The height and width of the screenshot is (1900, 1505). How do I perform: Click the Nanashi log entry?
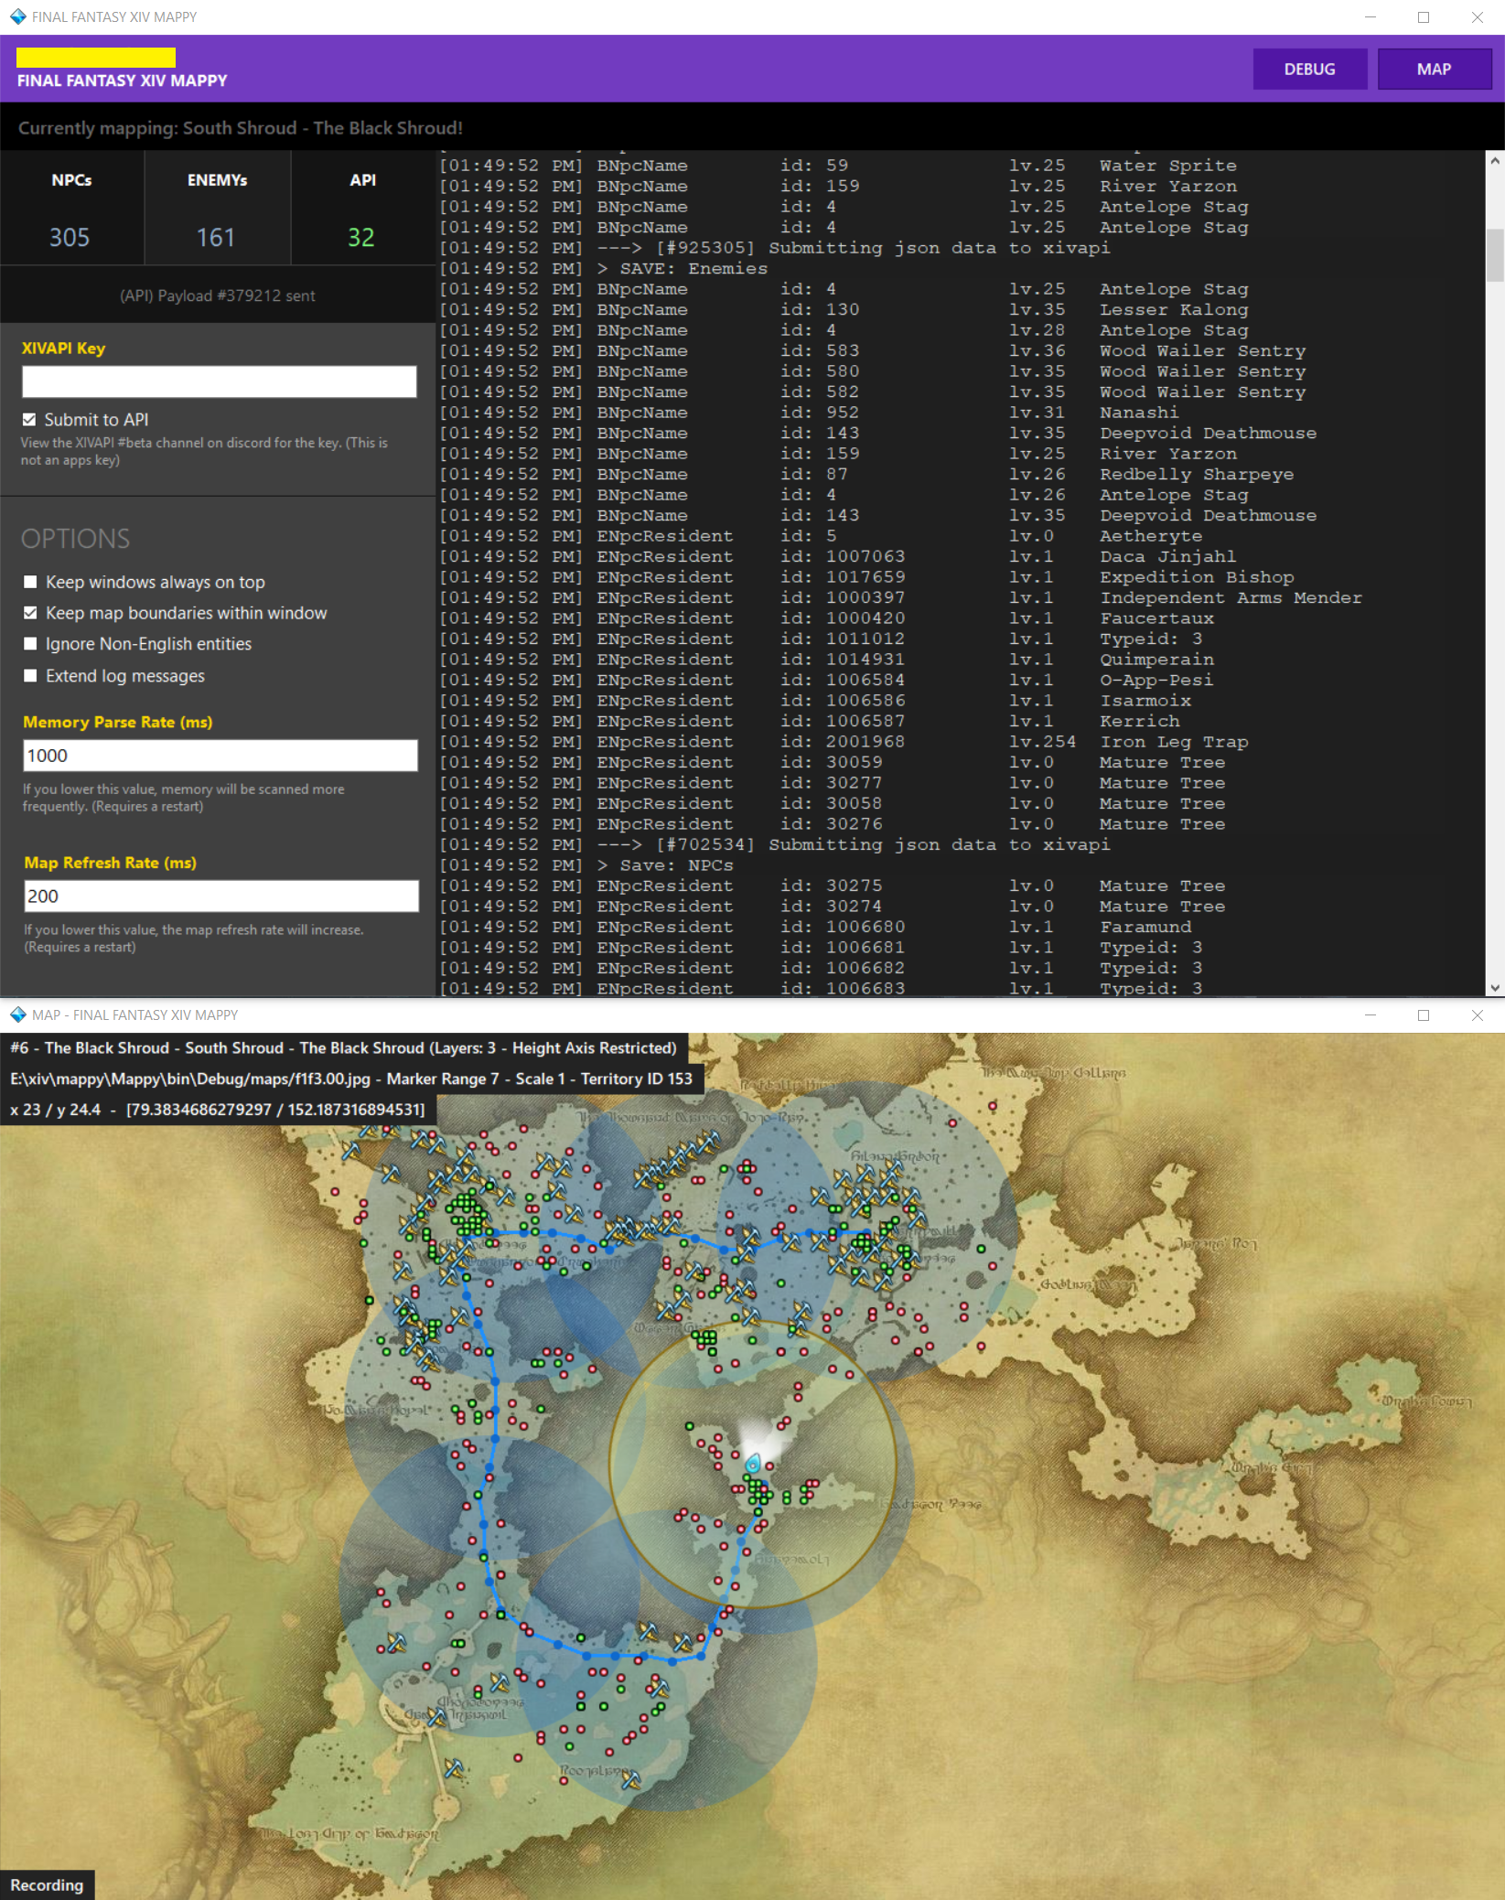pos(810,413)
